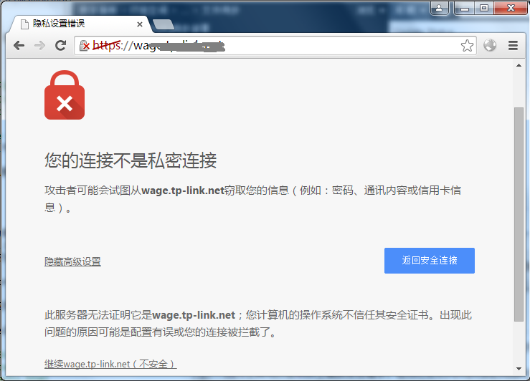530x381 pixels.
Task: Click the scrollbar down arrow
Action: [519, 369]
